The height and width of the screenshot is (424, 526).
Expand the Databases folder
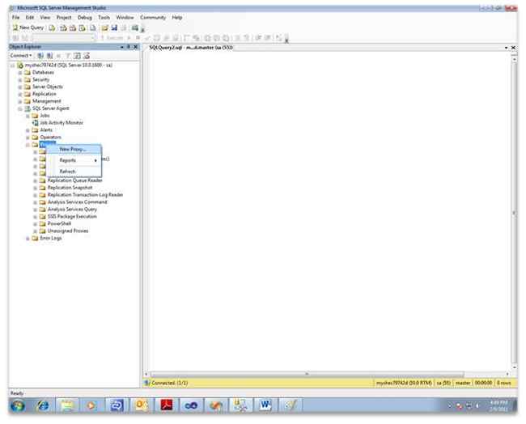point(20,73)
